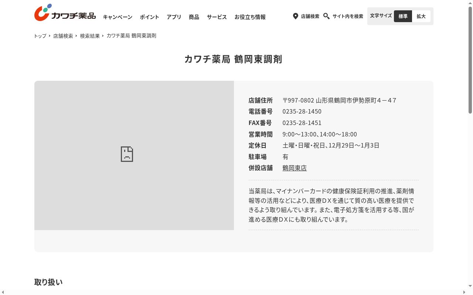Click the 文字サイズ label
Image resolution: width=473 pixels, height=295 pixels.
point(381,16)
